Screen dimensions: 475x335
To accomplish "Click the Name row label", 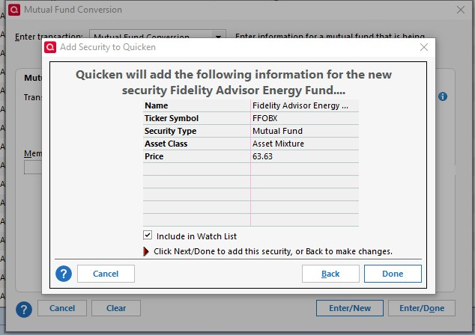I will [157, 105].
